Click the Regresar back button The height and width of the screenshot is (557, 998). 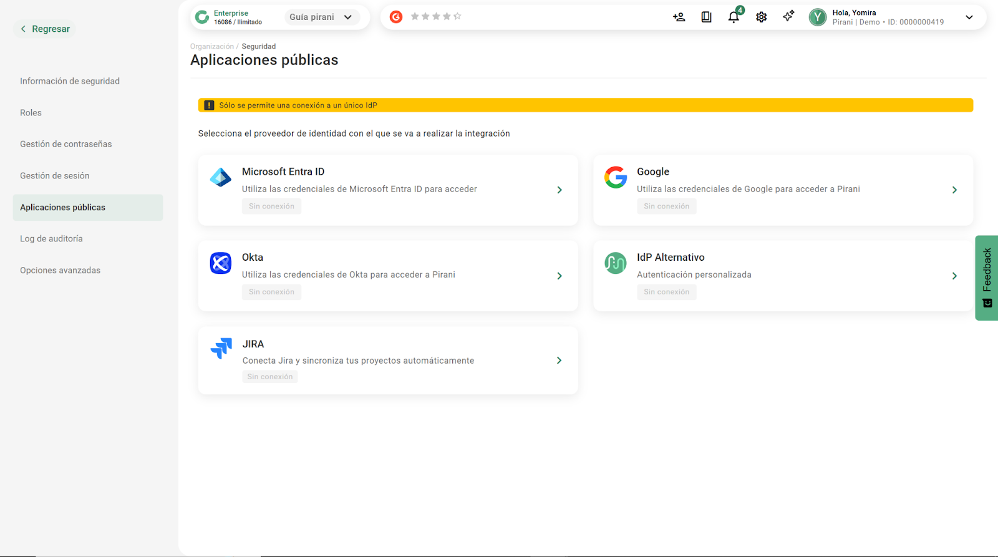(x=45, y=29)
